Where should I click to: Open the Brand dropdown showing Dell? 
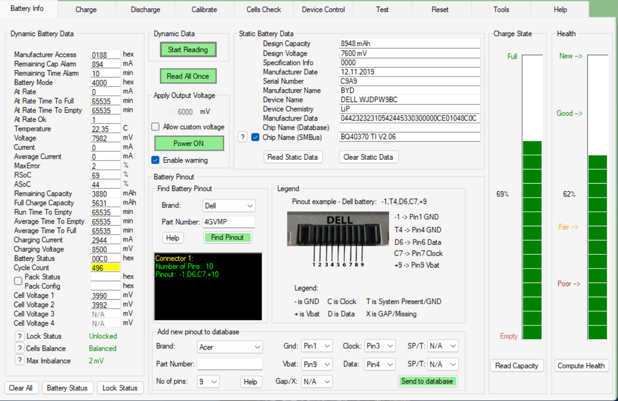pyautogui.click(x=229, y=205)
